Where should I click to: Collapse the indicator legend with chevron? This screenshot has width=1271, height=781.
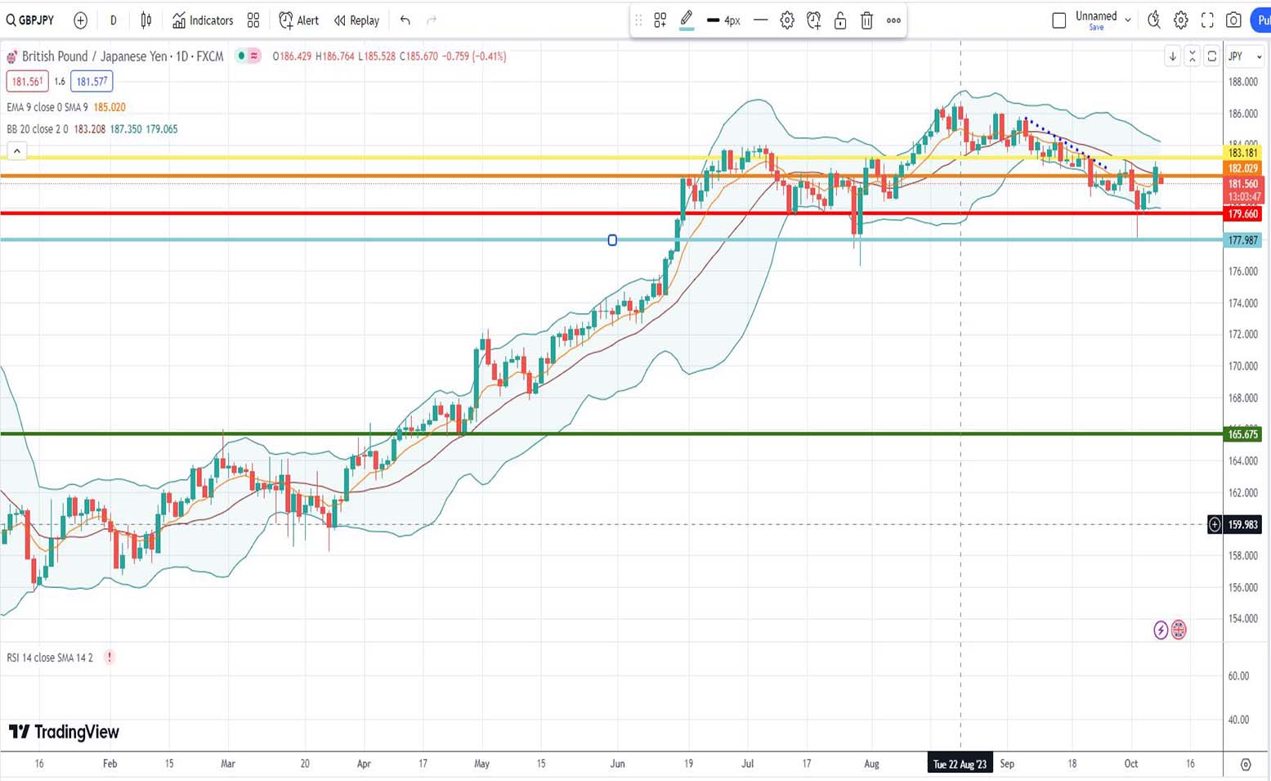coord(16,150)
